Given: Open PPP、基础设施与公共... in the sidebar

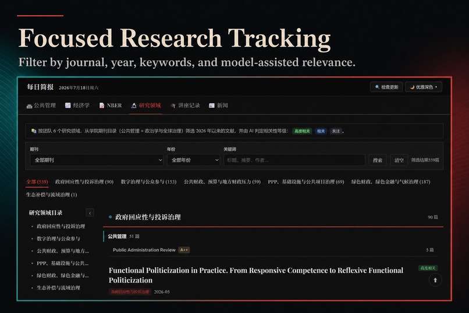Looking at the screenshot, I should point(62,263).
